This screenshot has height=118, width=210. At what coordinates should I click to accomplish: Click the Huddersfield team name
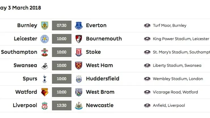[102, 79]
